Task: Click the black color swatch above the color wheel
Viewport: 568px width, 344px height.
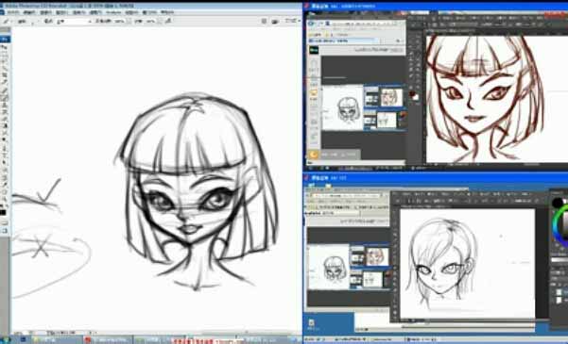Action: pyautogui.click(x=558, y=203)
